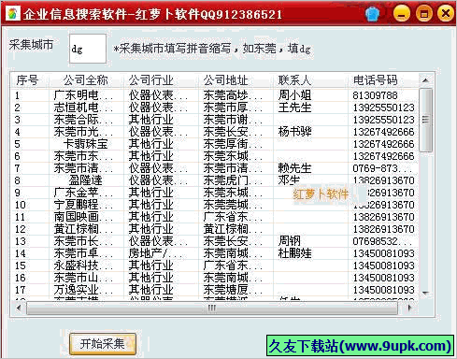
Task: Minimize the window with the yellow button
Action: [402, 14]
